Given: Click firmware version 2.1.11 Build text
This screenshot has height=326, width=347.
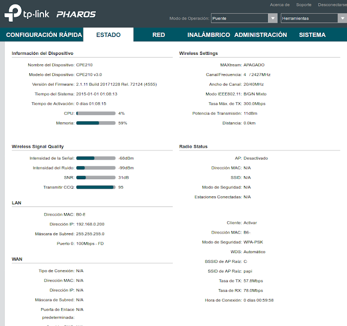Looking at the screenshot, I should (117, 84).
